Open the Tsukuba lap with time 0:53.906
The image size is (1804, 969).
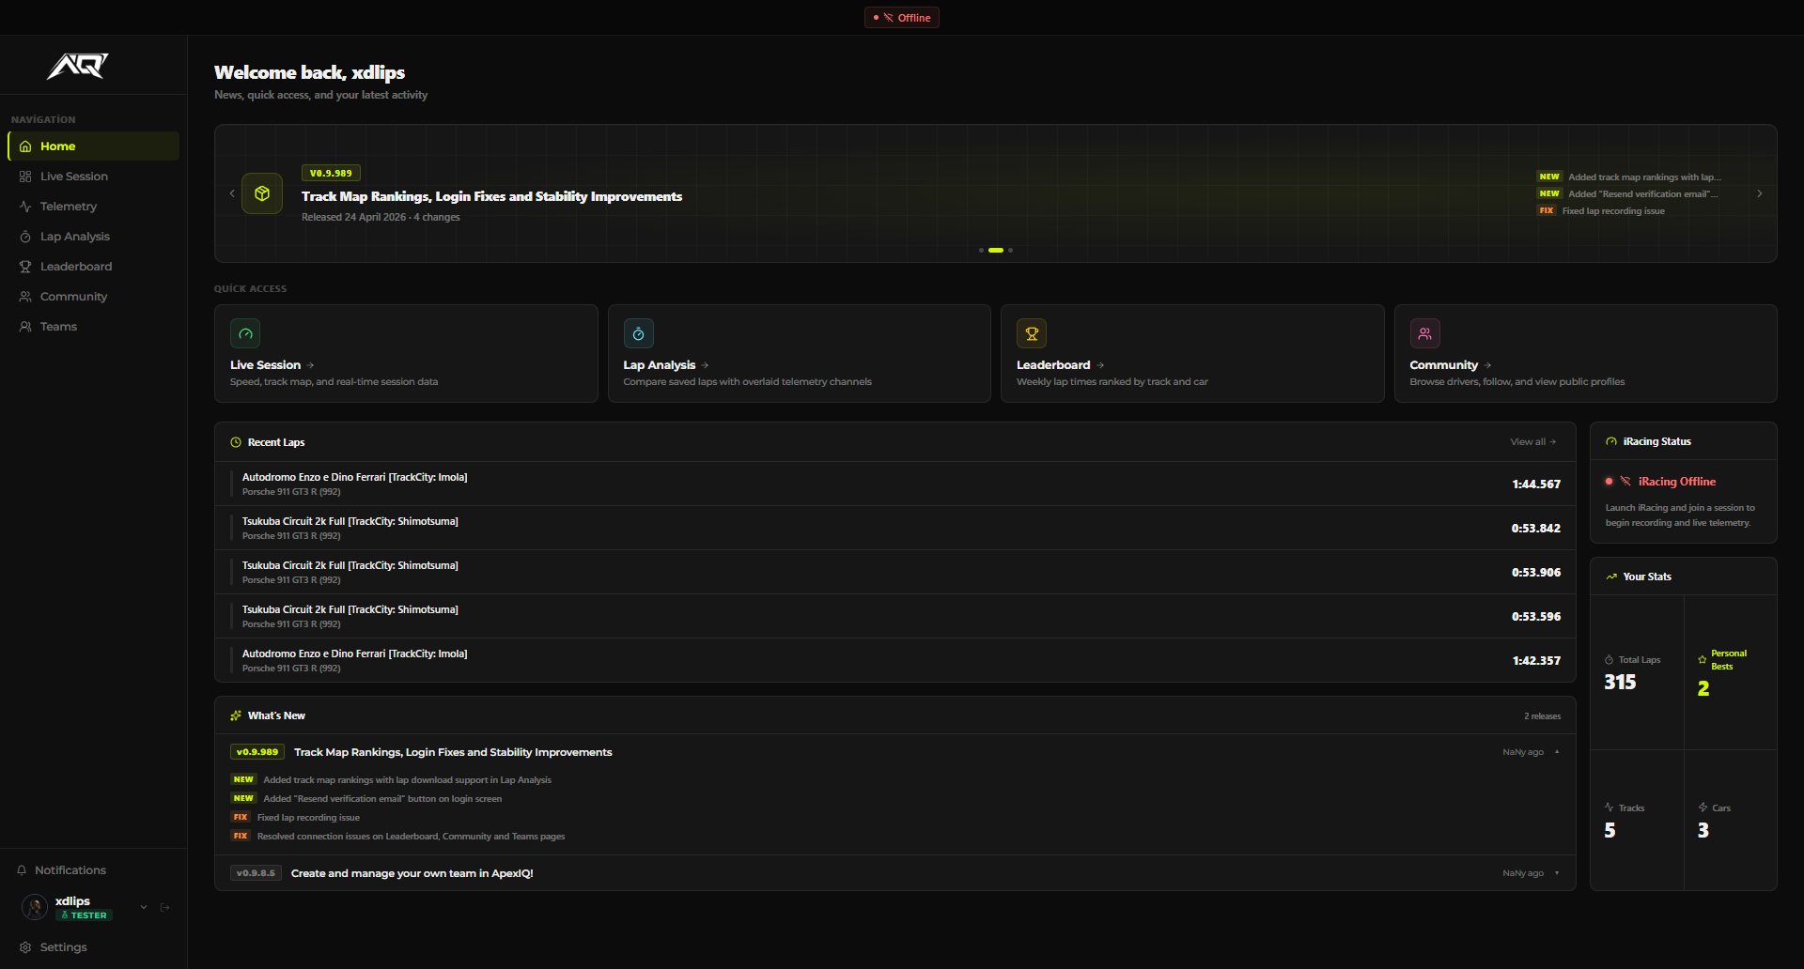coord(895,572)
